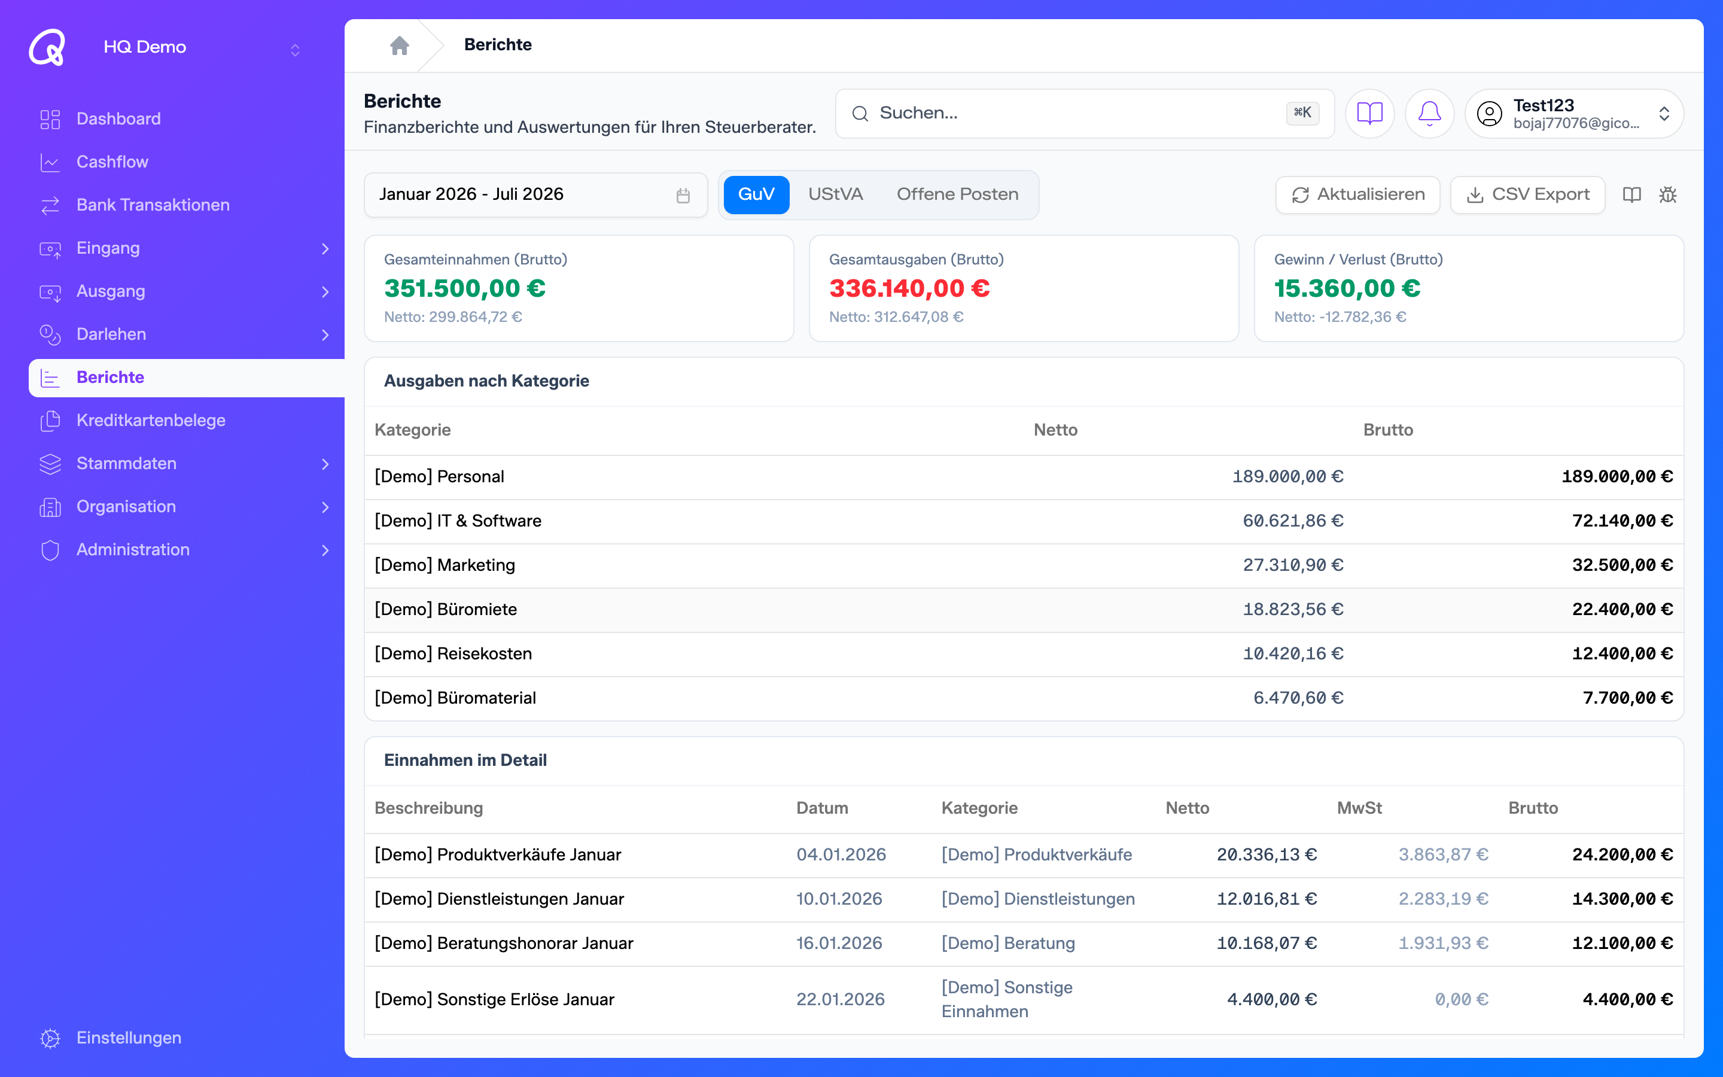Click the home breadcrumb icon
The image size is (1723, 1077).
(x=400, y=45)
